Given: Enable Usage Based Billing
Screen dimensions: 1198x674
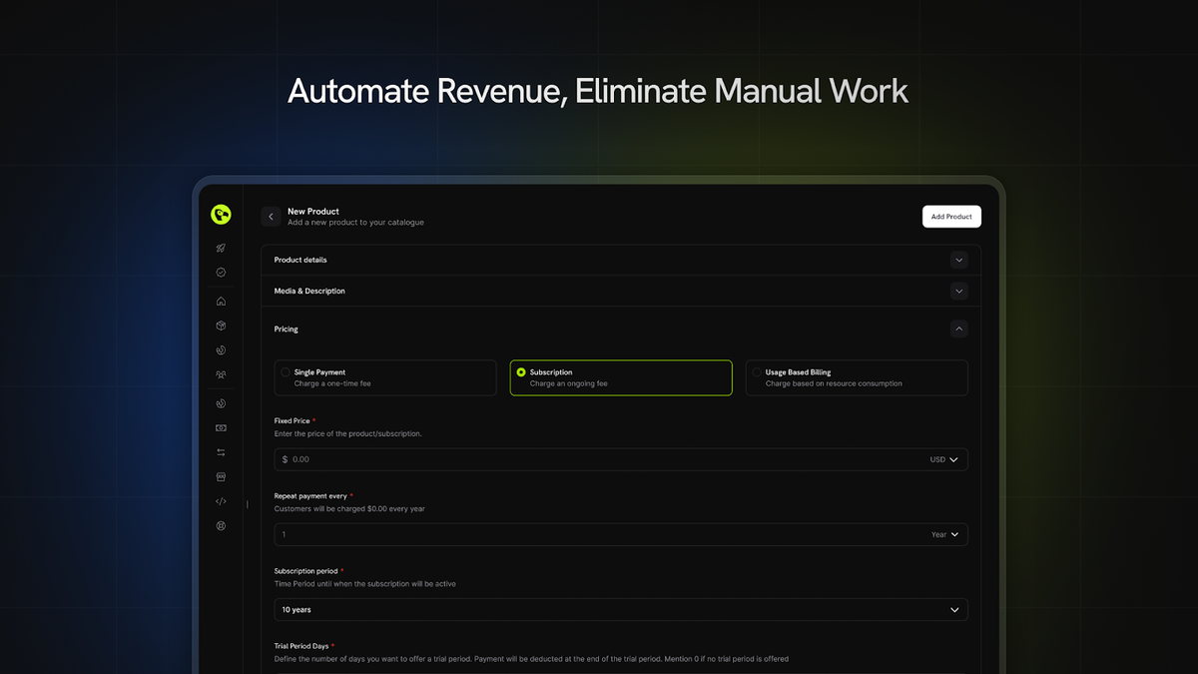Looking at the screenshot, I should tap(856, 377).
